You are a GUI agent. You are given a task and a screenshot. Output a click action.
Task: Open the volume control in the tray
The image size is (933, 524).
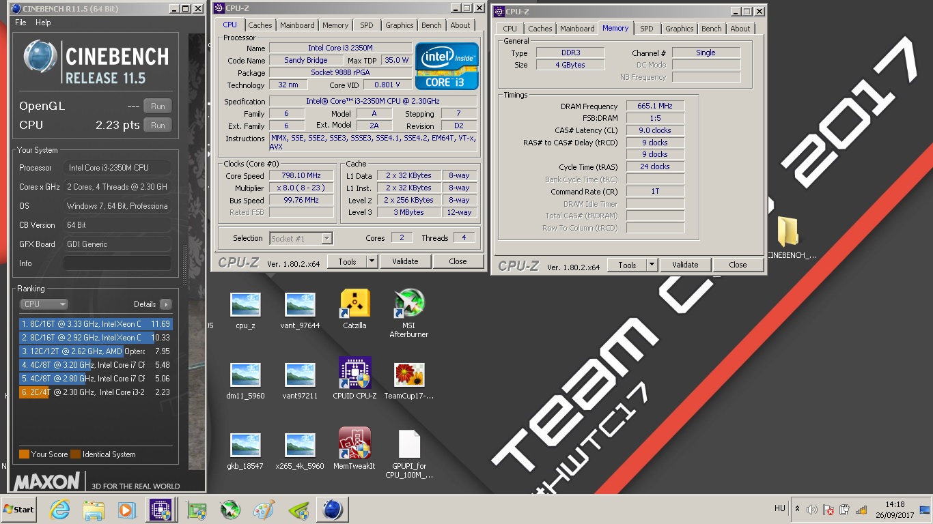point(812,510)
